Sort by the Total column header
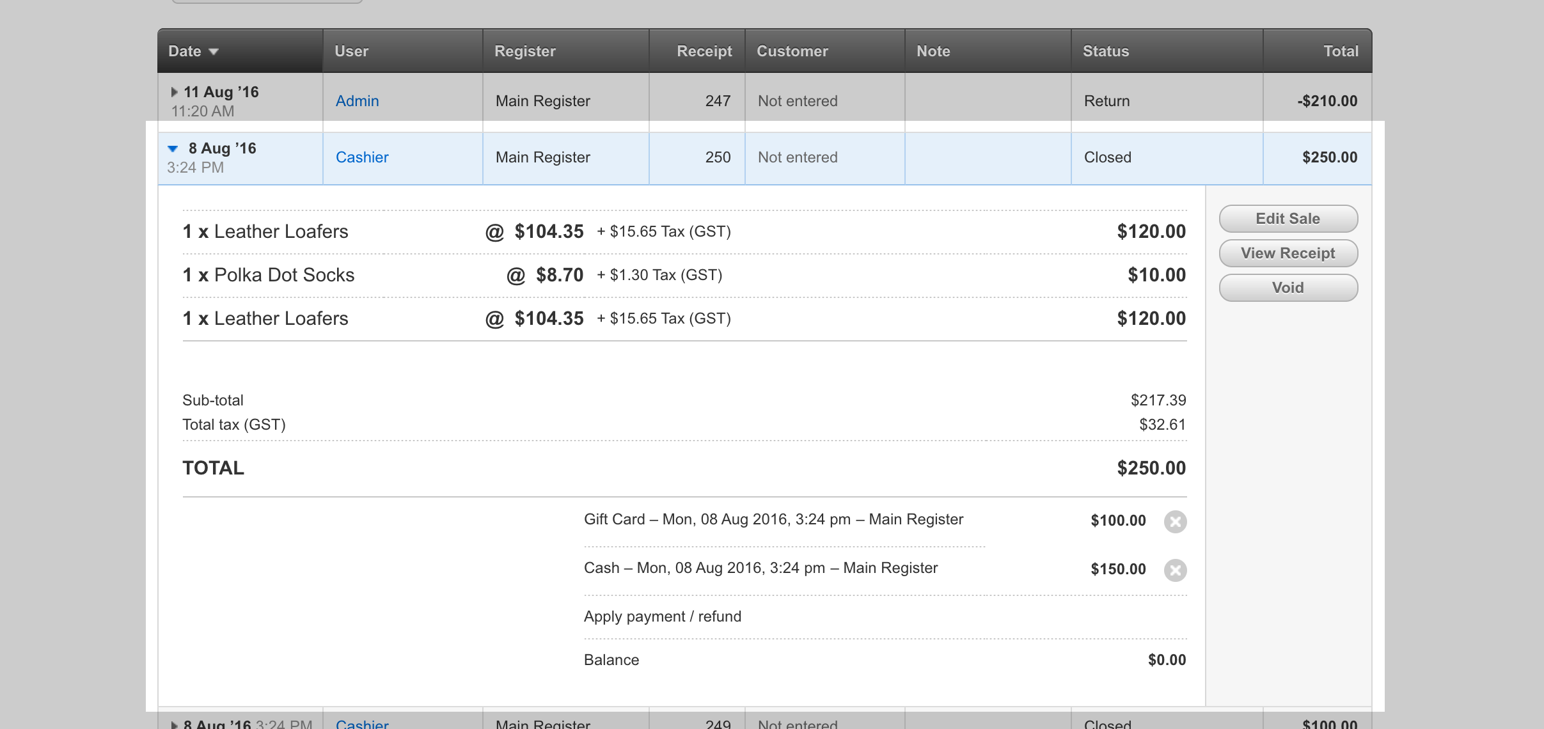 pos(1340,51)
